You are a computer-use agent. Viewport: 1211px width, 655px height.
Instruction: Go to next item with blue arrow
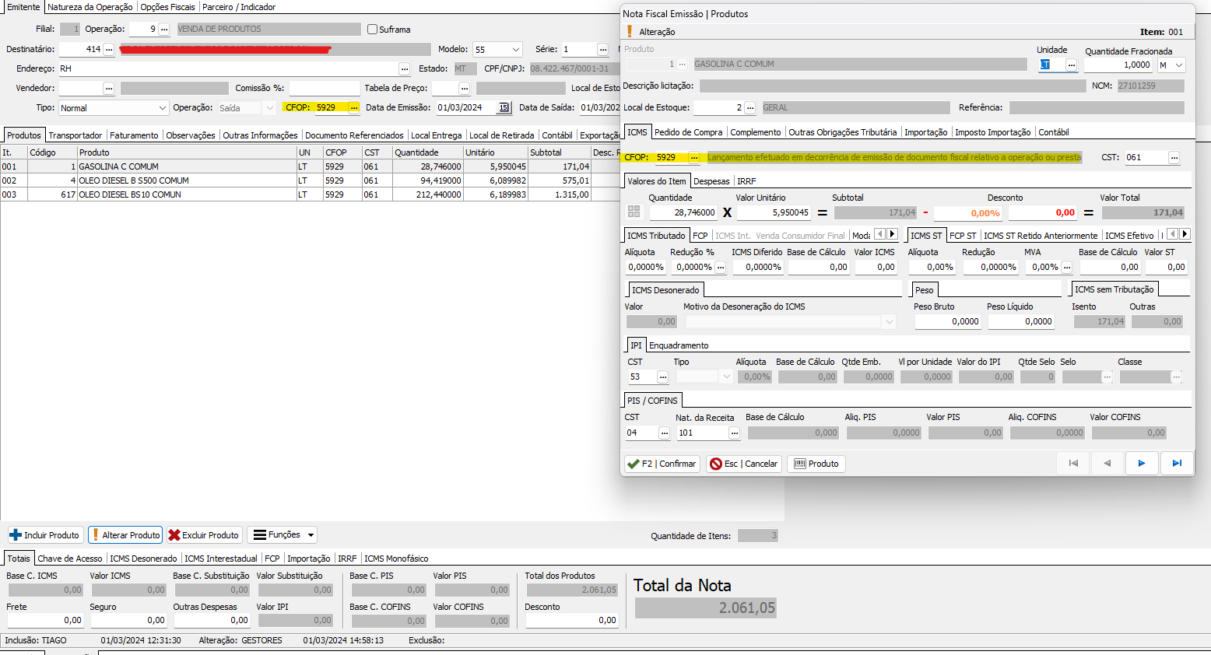pyautogui.click(x=1141, y=464)
